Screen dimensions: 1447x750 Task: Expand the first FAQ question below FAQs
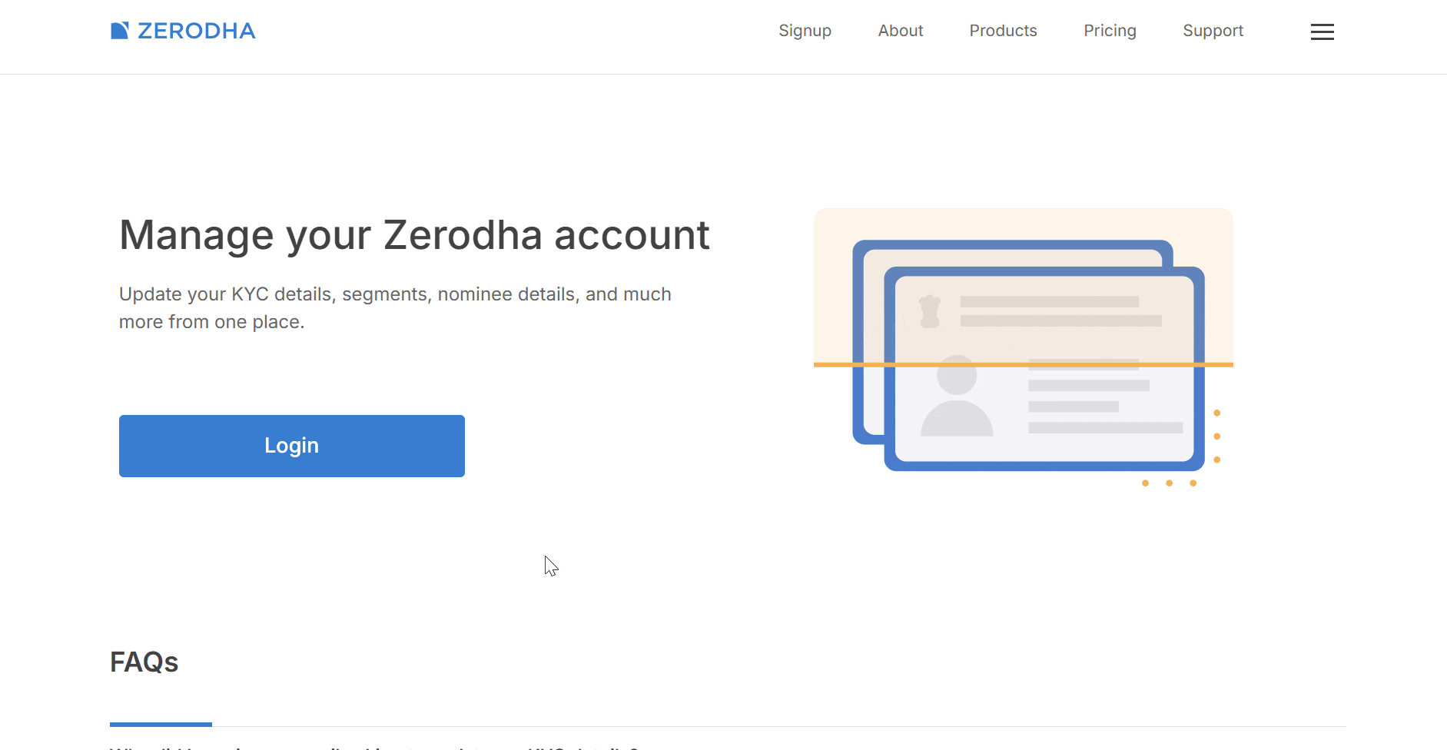click(373, 747)
